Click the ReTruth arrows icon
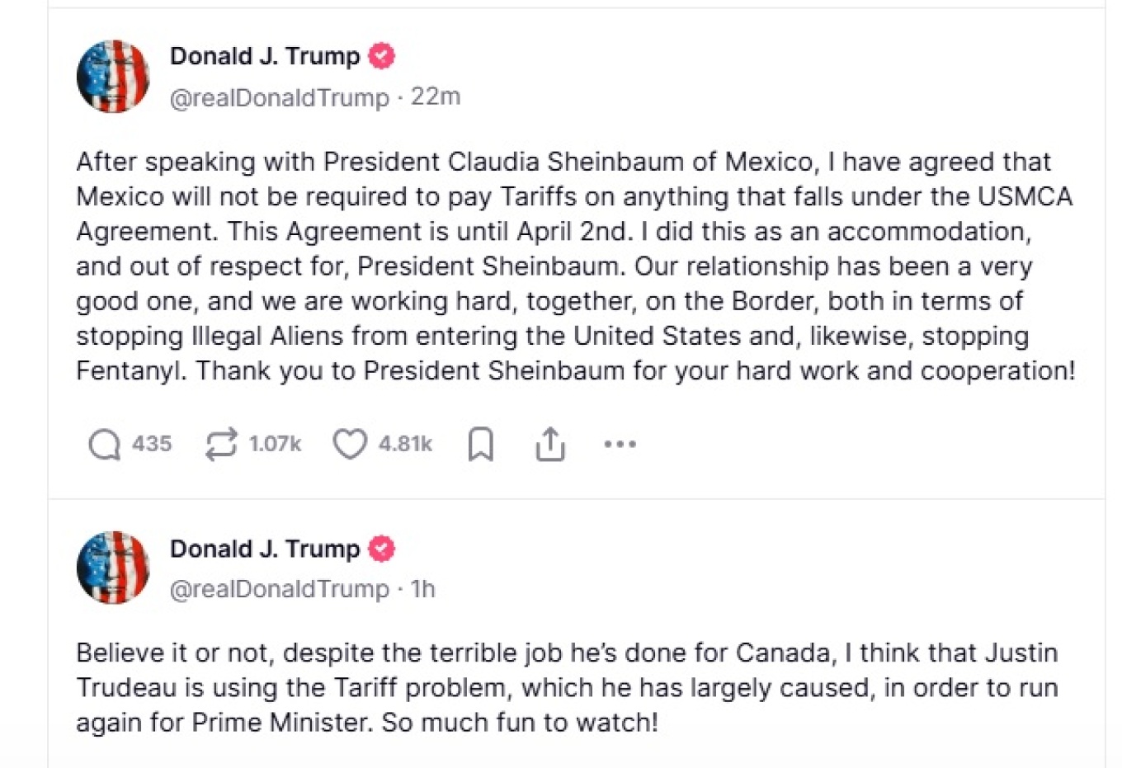1122x768 pixels. [221, 445]
